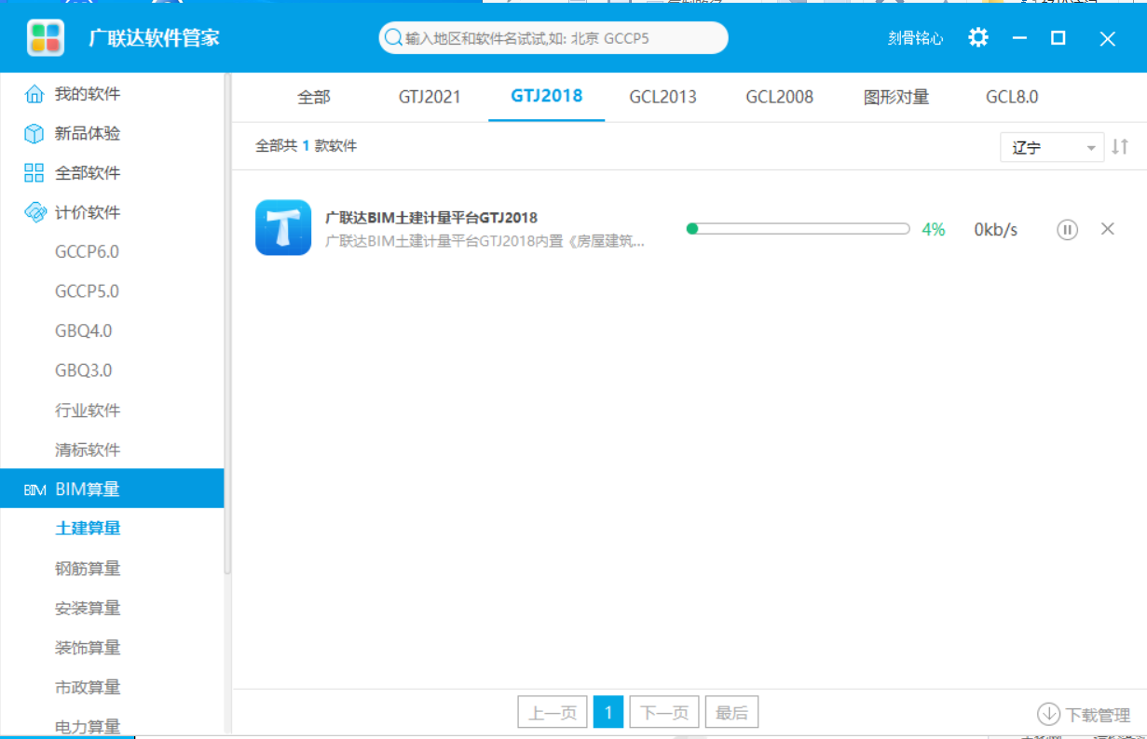
Task: Open 下载管理 download manager
Action: 1084,714
